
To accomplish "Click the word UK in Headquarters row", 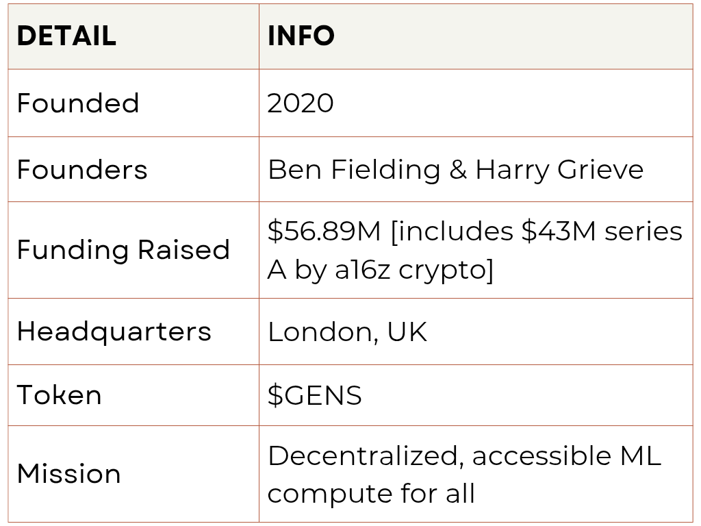I will coord(407,332).
